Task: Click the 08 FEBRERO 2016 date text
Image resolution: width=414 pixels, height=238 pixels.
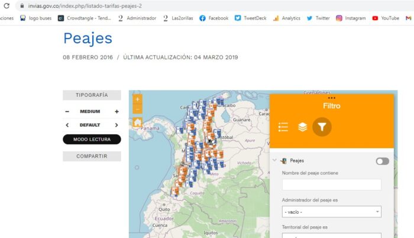Action: [x=88, y=57]
